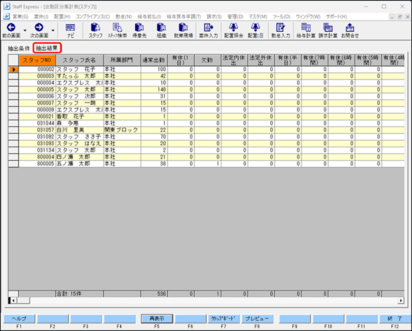Open the コンプライアンス(C) menu

pos(93,16)
